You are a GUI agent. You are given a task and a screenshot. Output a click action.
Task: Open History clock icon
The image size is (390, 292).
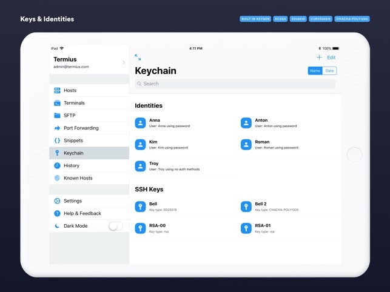(x=57, y=165)
